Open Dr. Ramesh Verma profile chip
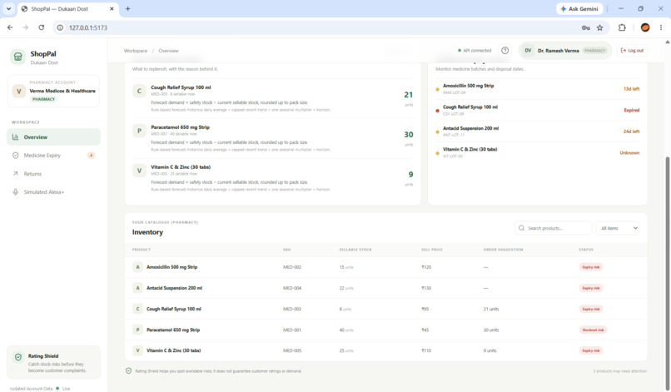This screenshot has height=392, width=671. pos(565,51)
